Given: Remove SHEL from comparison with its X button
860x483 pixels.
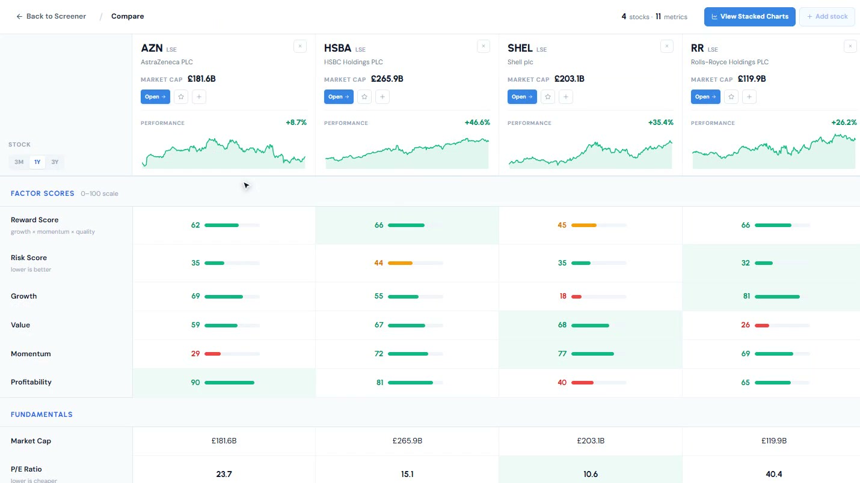Looking at the screenshot, I should (x=667, y=46).
